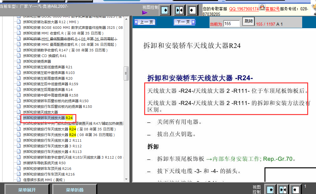
Task: Select 拆卸和安装中部中高音扬声器 R158
Action: coord(51,95)
